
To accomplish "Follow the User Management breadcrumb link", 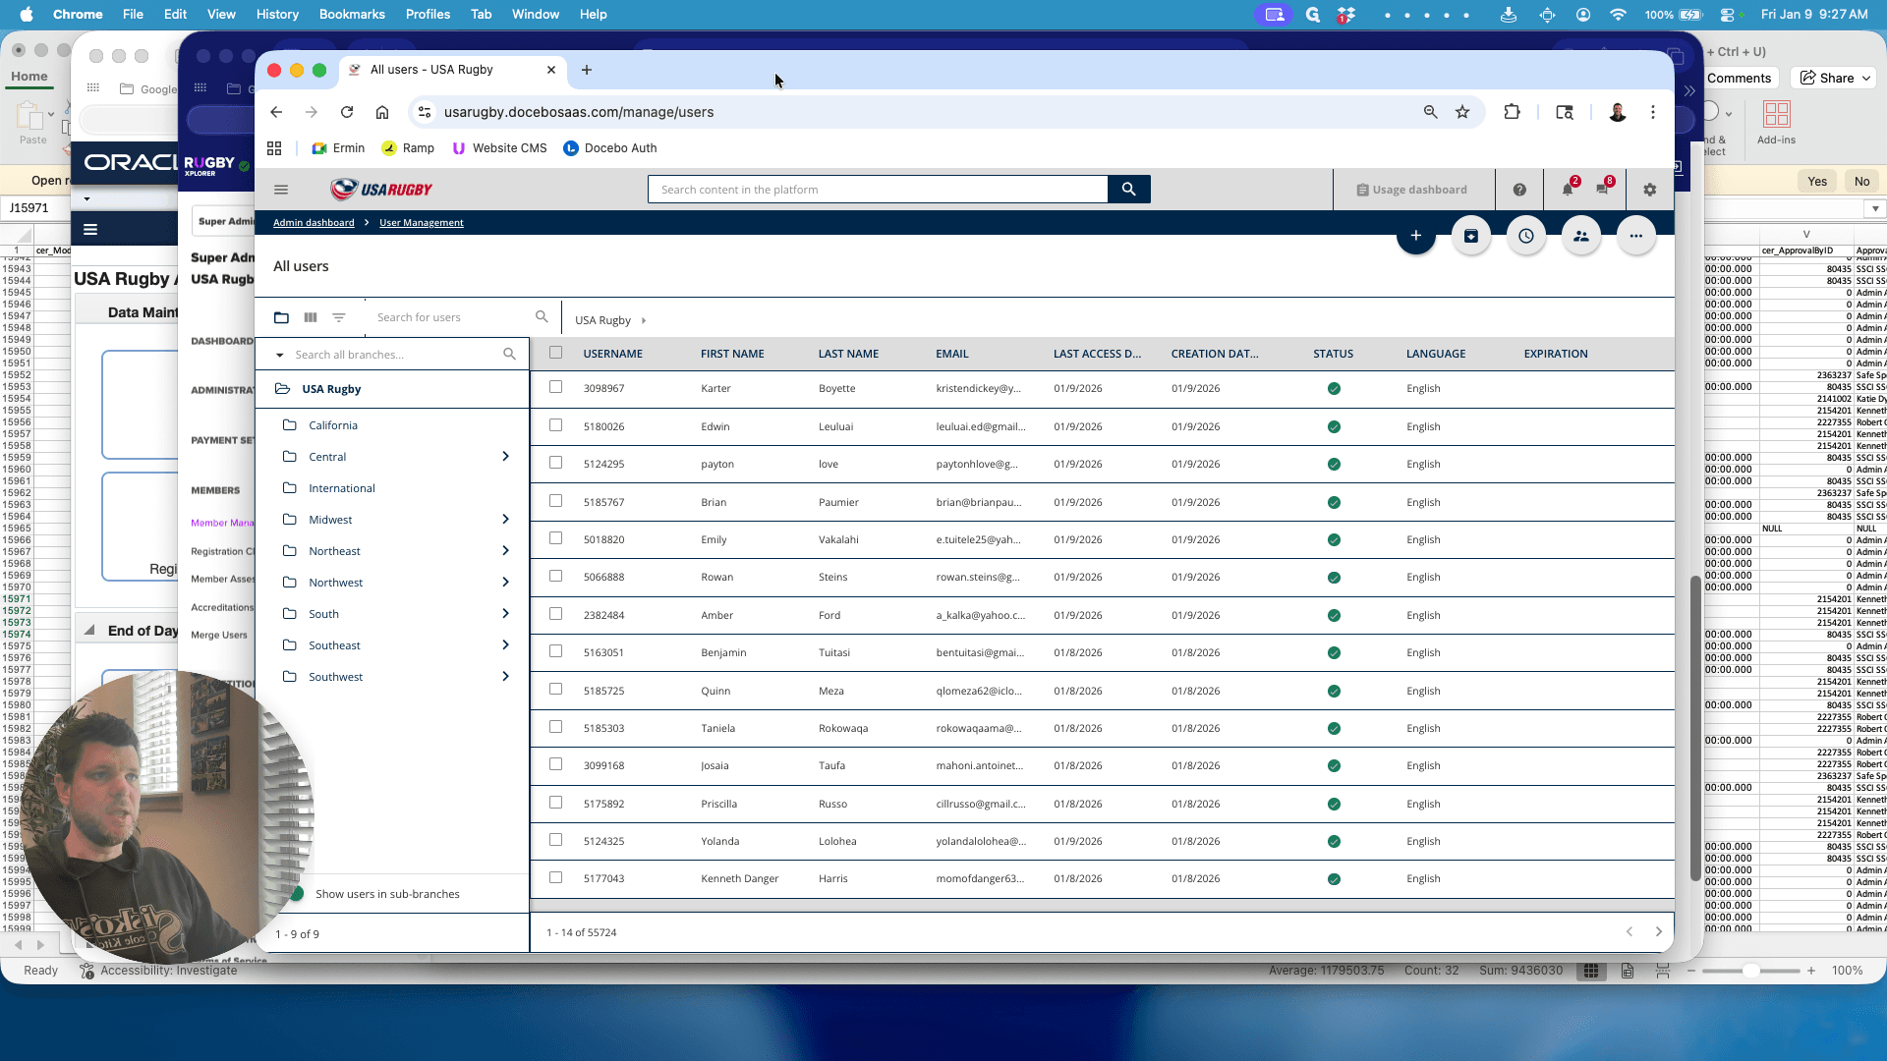I will tap(422, 223).
